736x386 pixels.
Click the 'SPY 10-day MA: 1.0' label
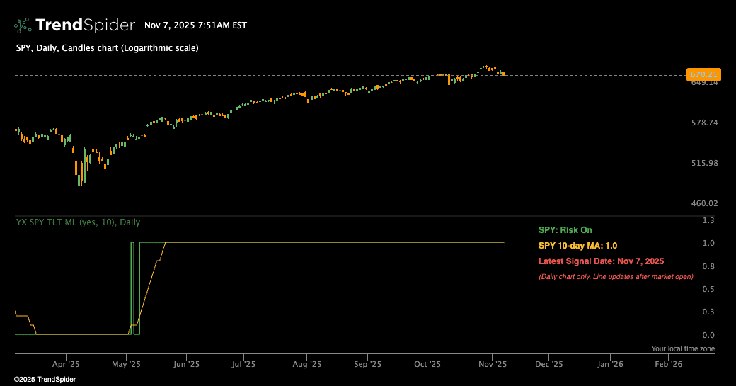577,246
